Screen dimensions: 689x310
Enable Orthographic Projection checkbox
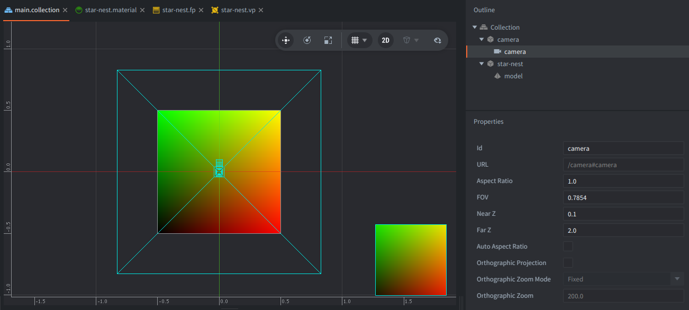[x=568, y=263]
